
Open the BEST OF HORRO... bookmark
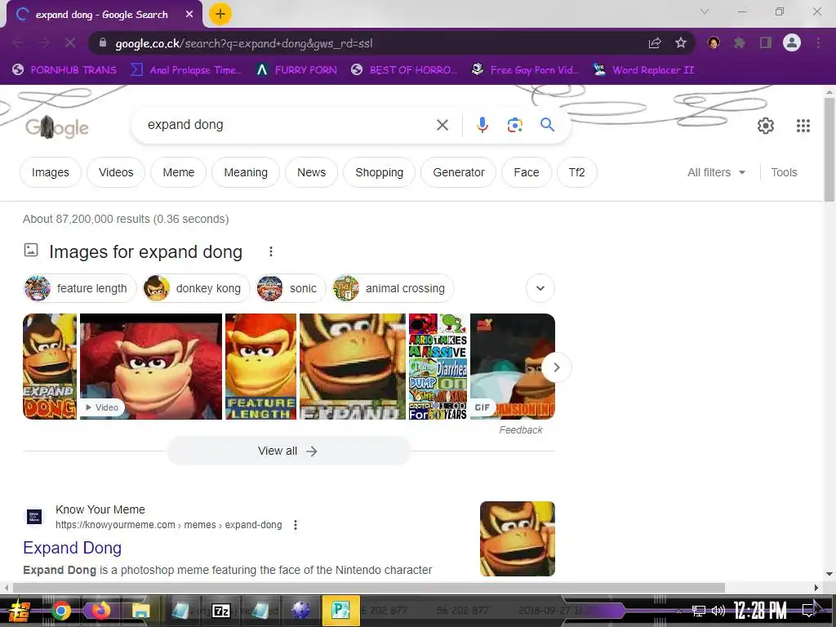coord(404,70)
